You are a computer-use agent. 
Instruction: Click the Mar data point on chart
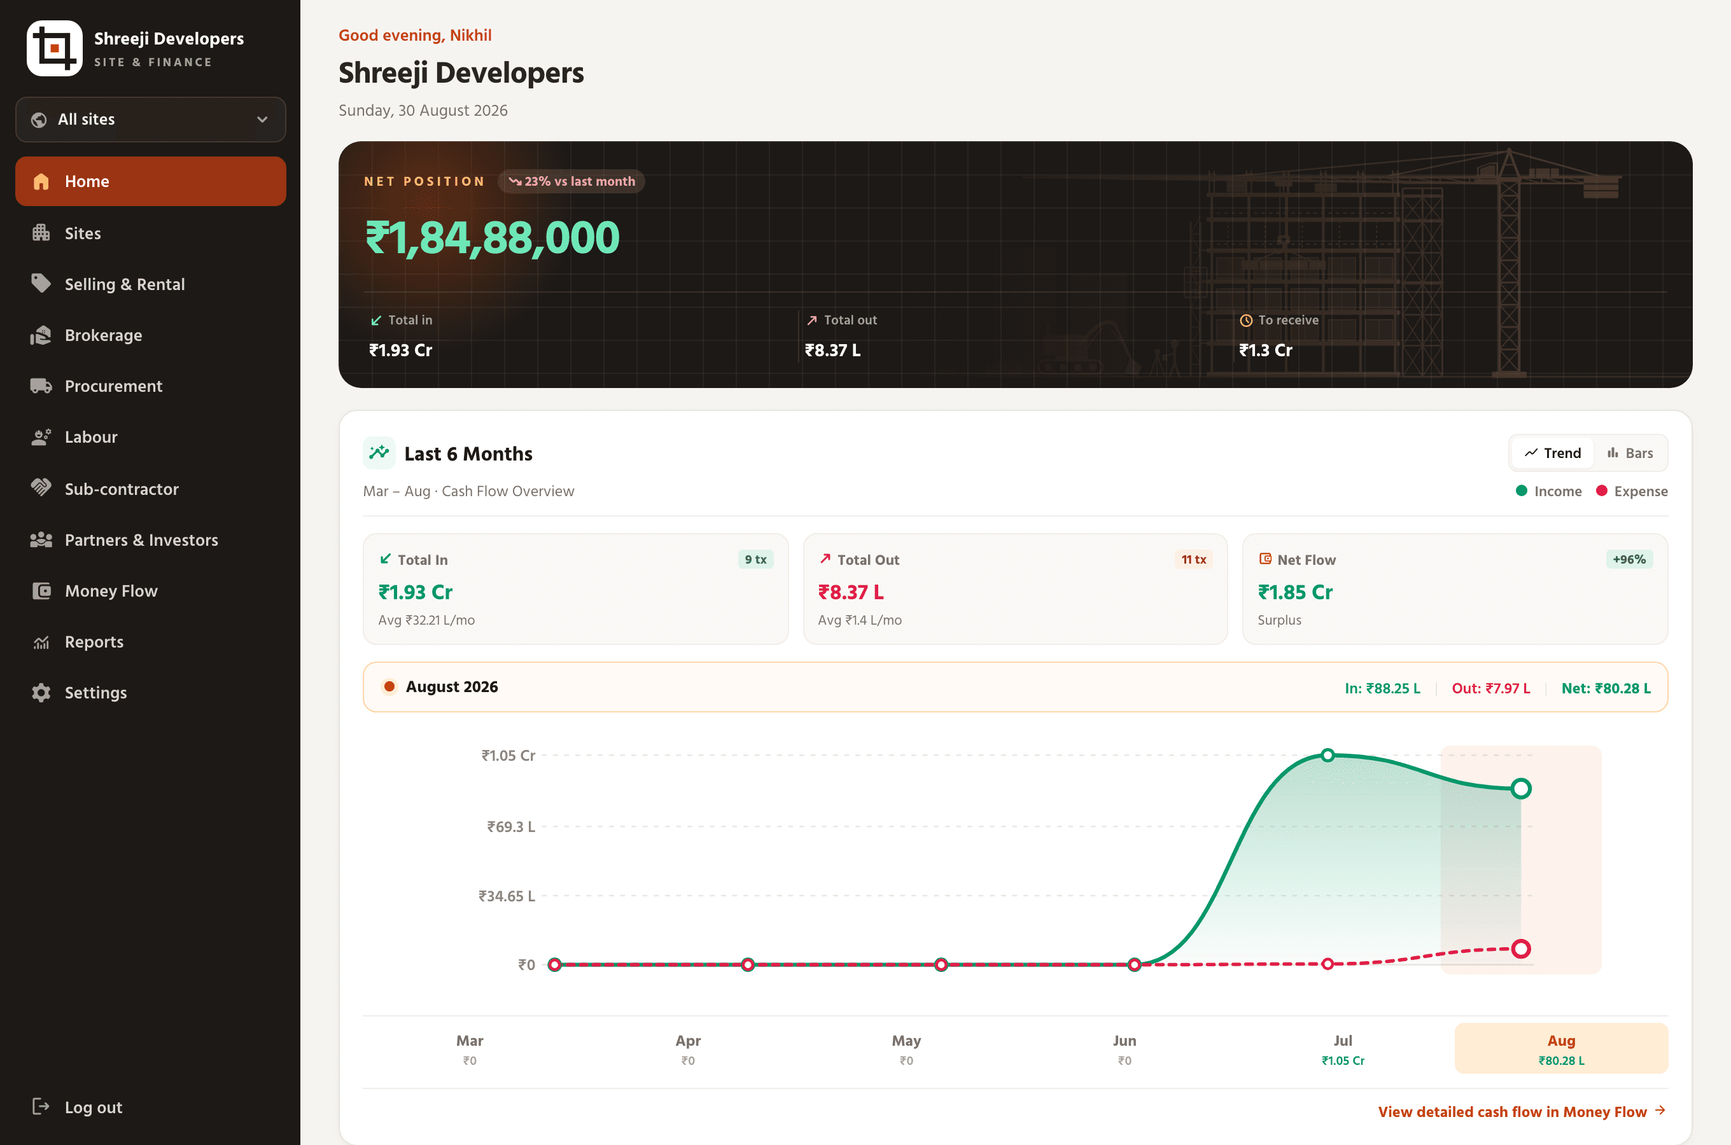pyautogui.click(x=554, y=964)
